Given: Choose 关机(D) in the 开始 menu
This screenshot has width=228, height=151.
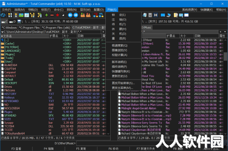Looking at the screenshot, I should coord(124,34).
